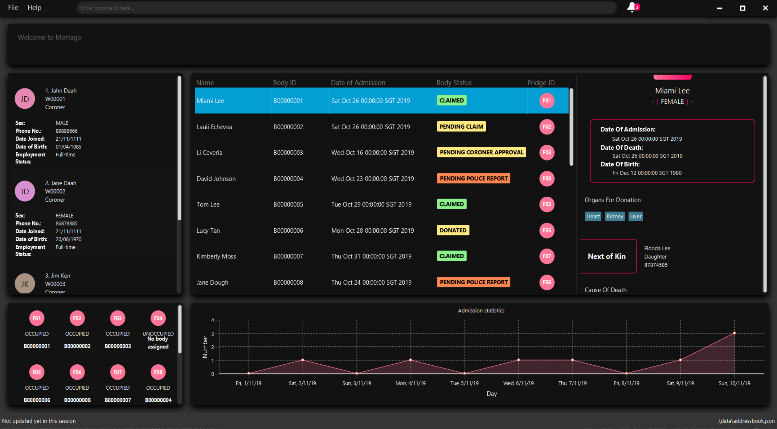Click Jane Daah's purple JD avatar
The width and height of the screenshot is (777, 429).
coord(25,191)
